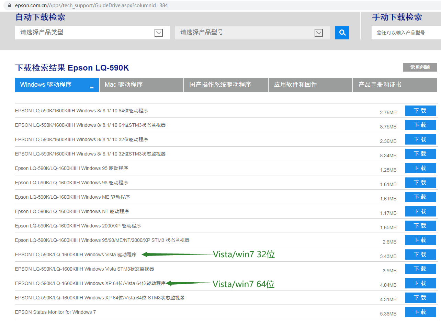The width and height of the screenshot is (441, 322).
Task: Open the product type dropdown
Action: point(92,33)
